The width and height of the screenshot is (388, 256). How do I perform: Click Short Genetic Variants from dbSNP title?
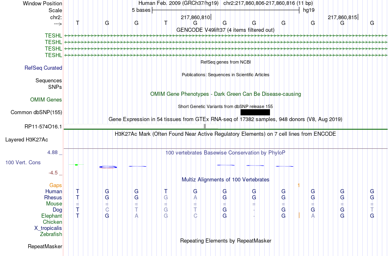tap(225, 106)
